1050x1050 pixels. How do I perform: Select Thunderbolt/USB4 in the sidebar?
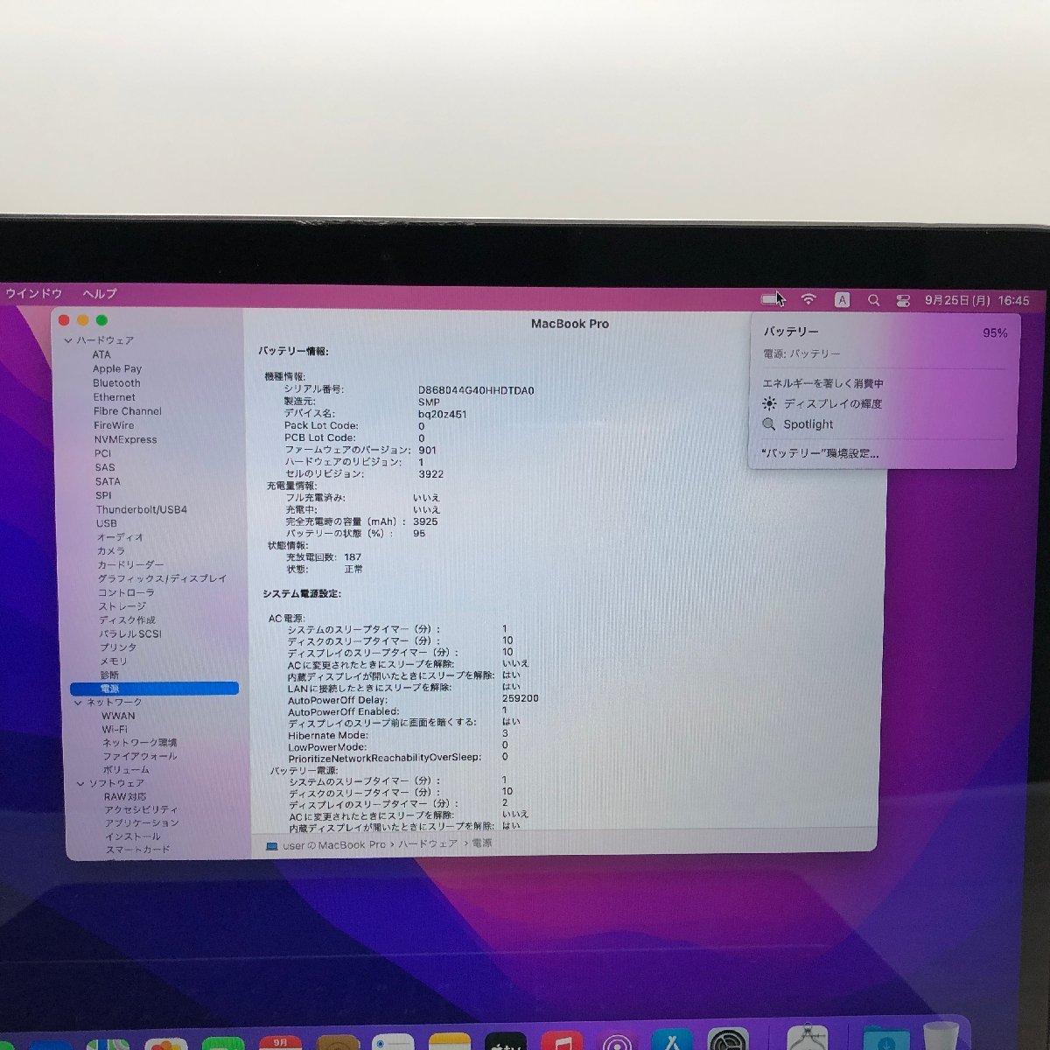coord(142,509)
